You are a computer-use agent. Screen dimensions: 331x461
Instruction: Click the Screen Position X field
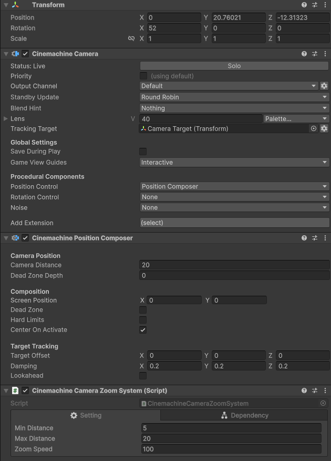point(174,300)
